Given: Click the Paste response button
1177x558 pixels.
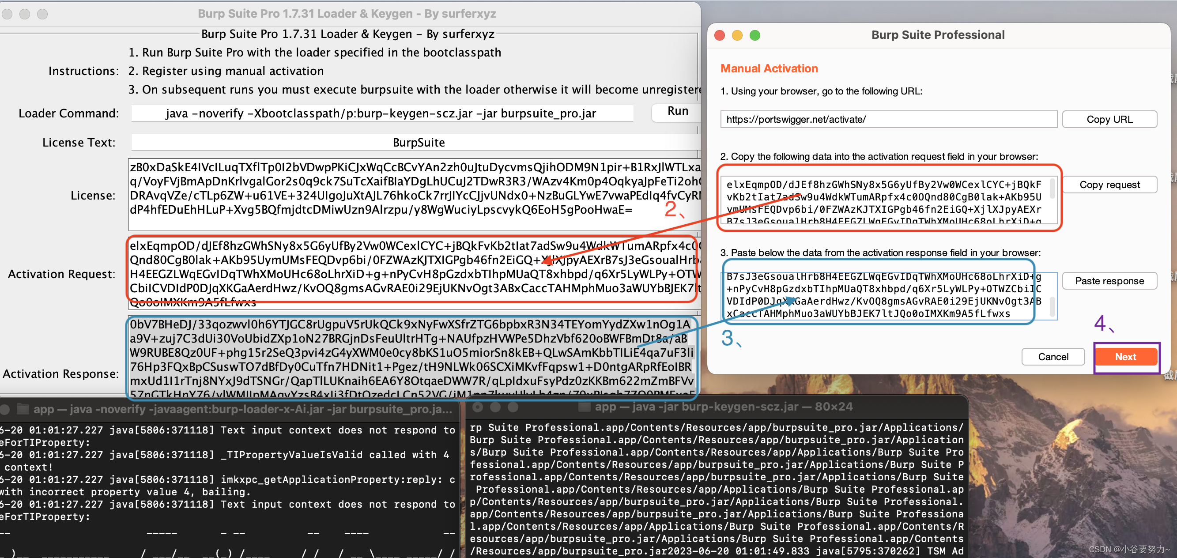Looking at the screenshot, I should pyautogui.click(x=1109, y=281).
